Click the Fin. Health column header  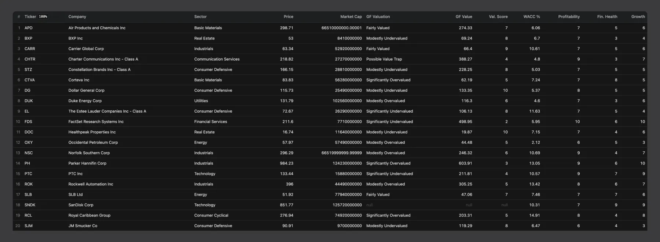(607, 17)
